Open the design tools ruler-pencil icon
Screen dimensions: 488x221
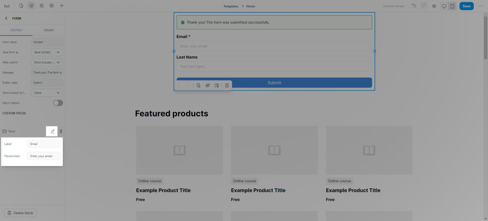[41, 6]
